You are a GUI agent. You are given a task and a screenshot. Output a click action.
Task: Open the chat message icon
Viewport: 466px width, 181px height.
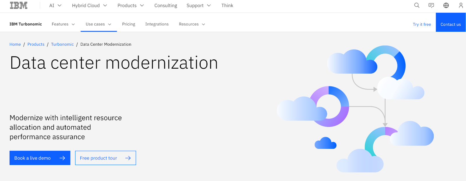[431, 6]
